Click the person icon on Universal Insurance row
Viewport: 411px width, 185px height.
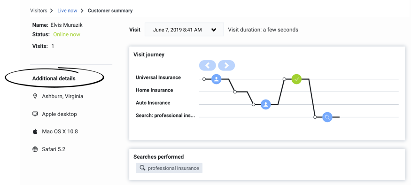pyautogui.click(x=216, y=79)
